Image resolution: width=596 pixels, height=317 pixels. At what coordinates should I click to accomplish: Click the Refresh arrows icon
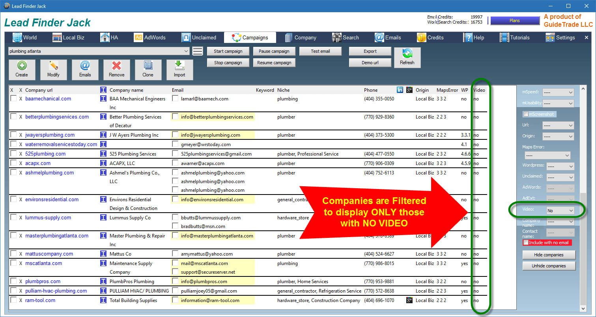pyautogui.click(x=407, y=54)
